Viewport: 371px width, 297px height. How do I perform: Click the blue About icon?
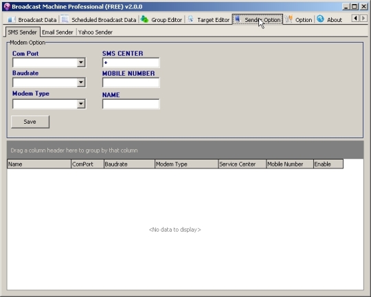click(320, 19)
